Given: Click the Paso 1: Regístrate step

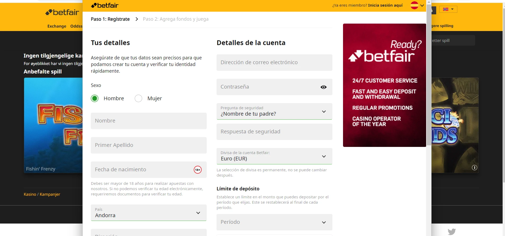Looking at the screenshot, I should coord(110,19).
